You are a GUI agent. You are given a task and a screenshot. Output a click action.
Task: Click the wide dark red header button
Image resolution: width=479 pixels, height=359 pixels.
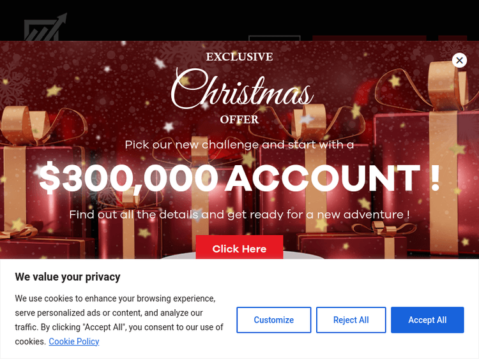click(369, 38)
